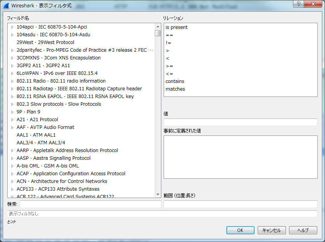Expand the 802.11 Radio tree node
Screen dimensions: 325x242
pyautogui.click(x=12, y=81)
